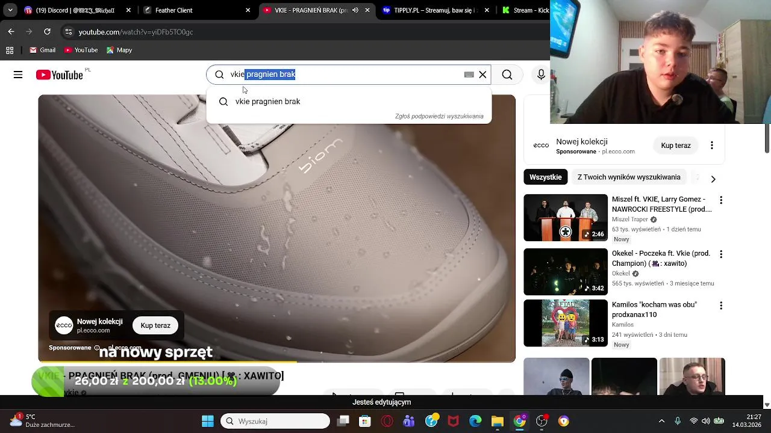Viewport: 771px width, 433px height.
Task: Open File Explorer from the taskbar
Action: point(498,421)
